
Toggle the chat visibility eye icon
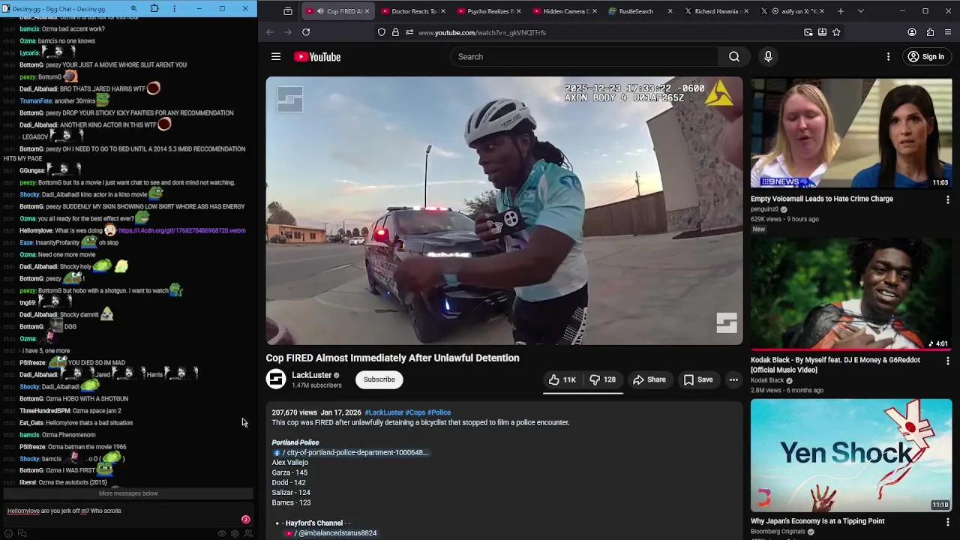(x=222, y=533)
